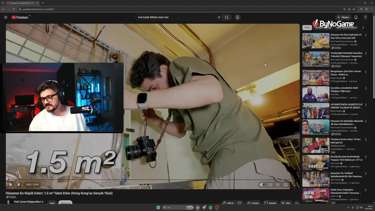Open Discord from the taskbar
This screenshot has height=211, width=375.
click(x=204, y=207)
